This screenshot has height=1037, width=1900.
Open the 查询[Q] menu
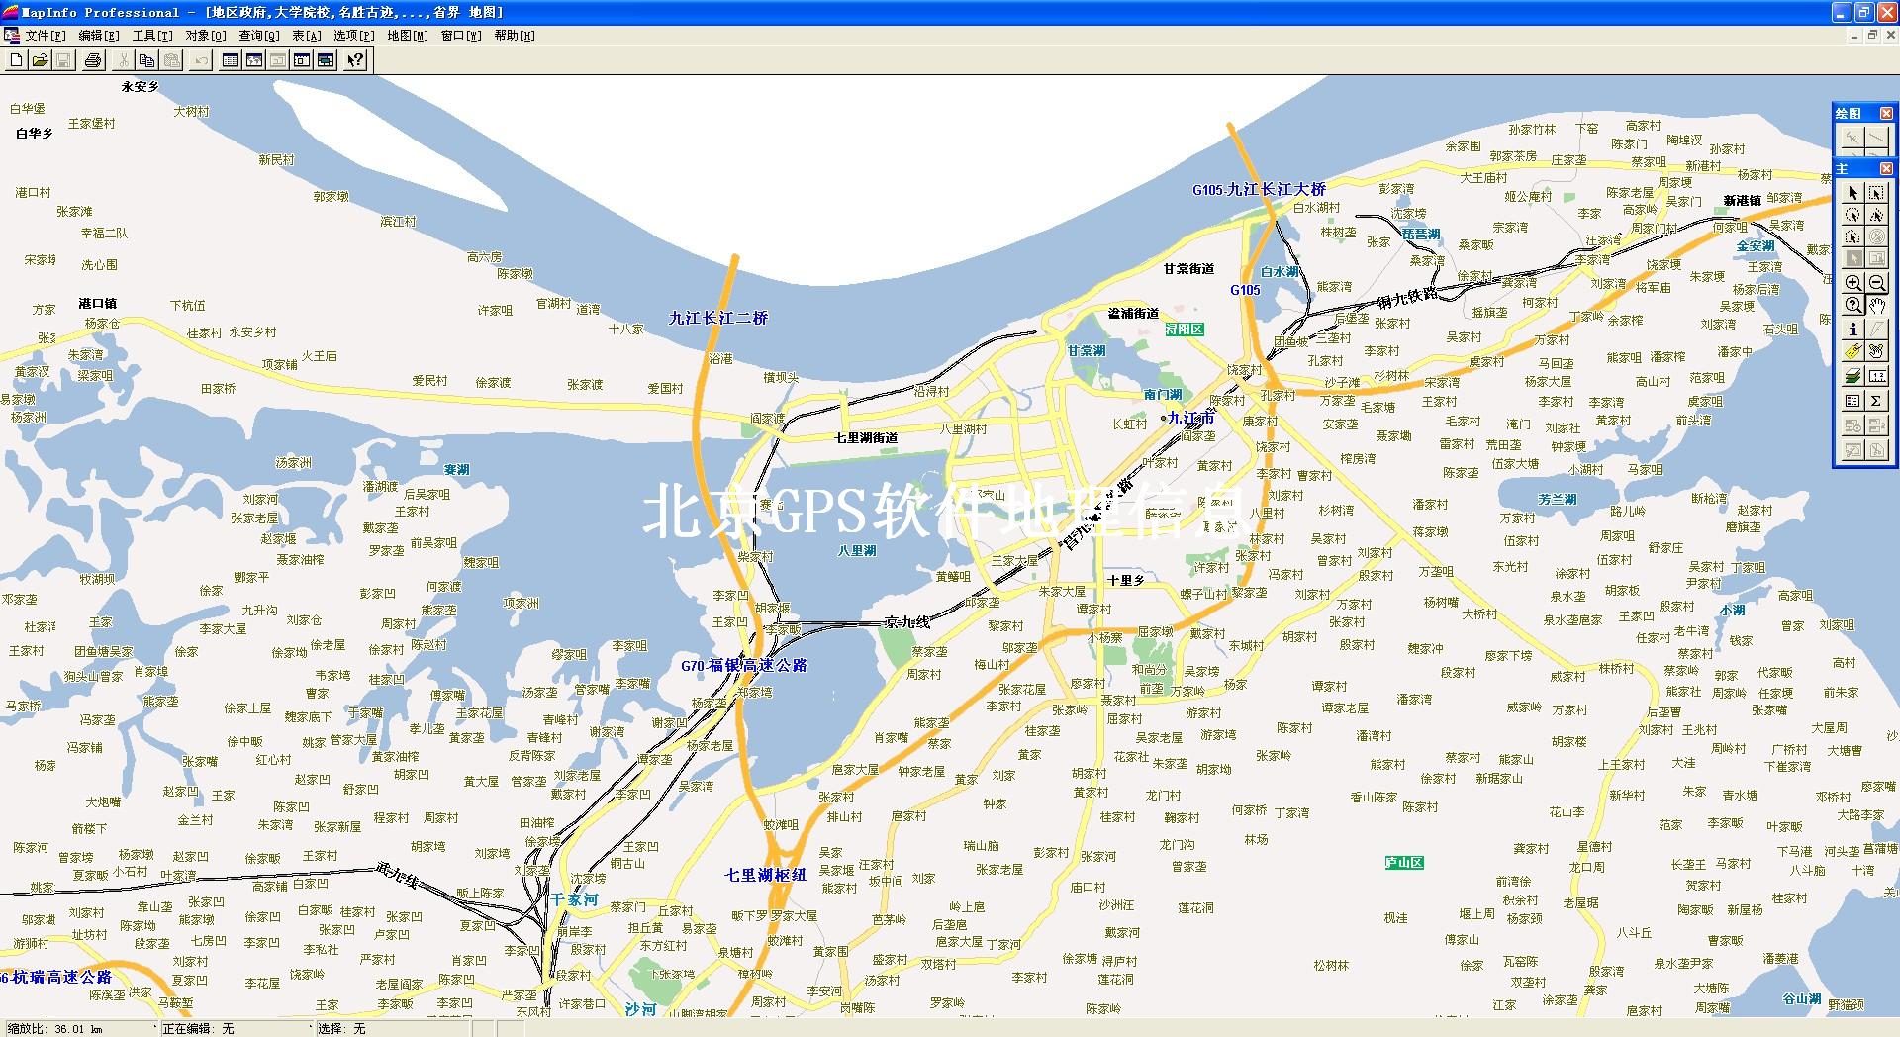point(259,36)
